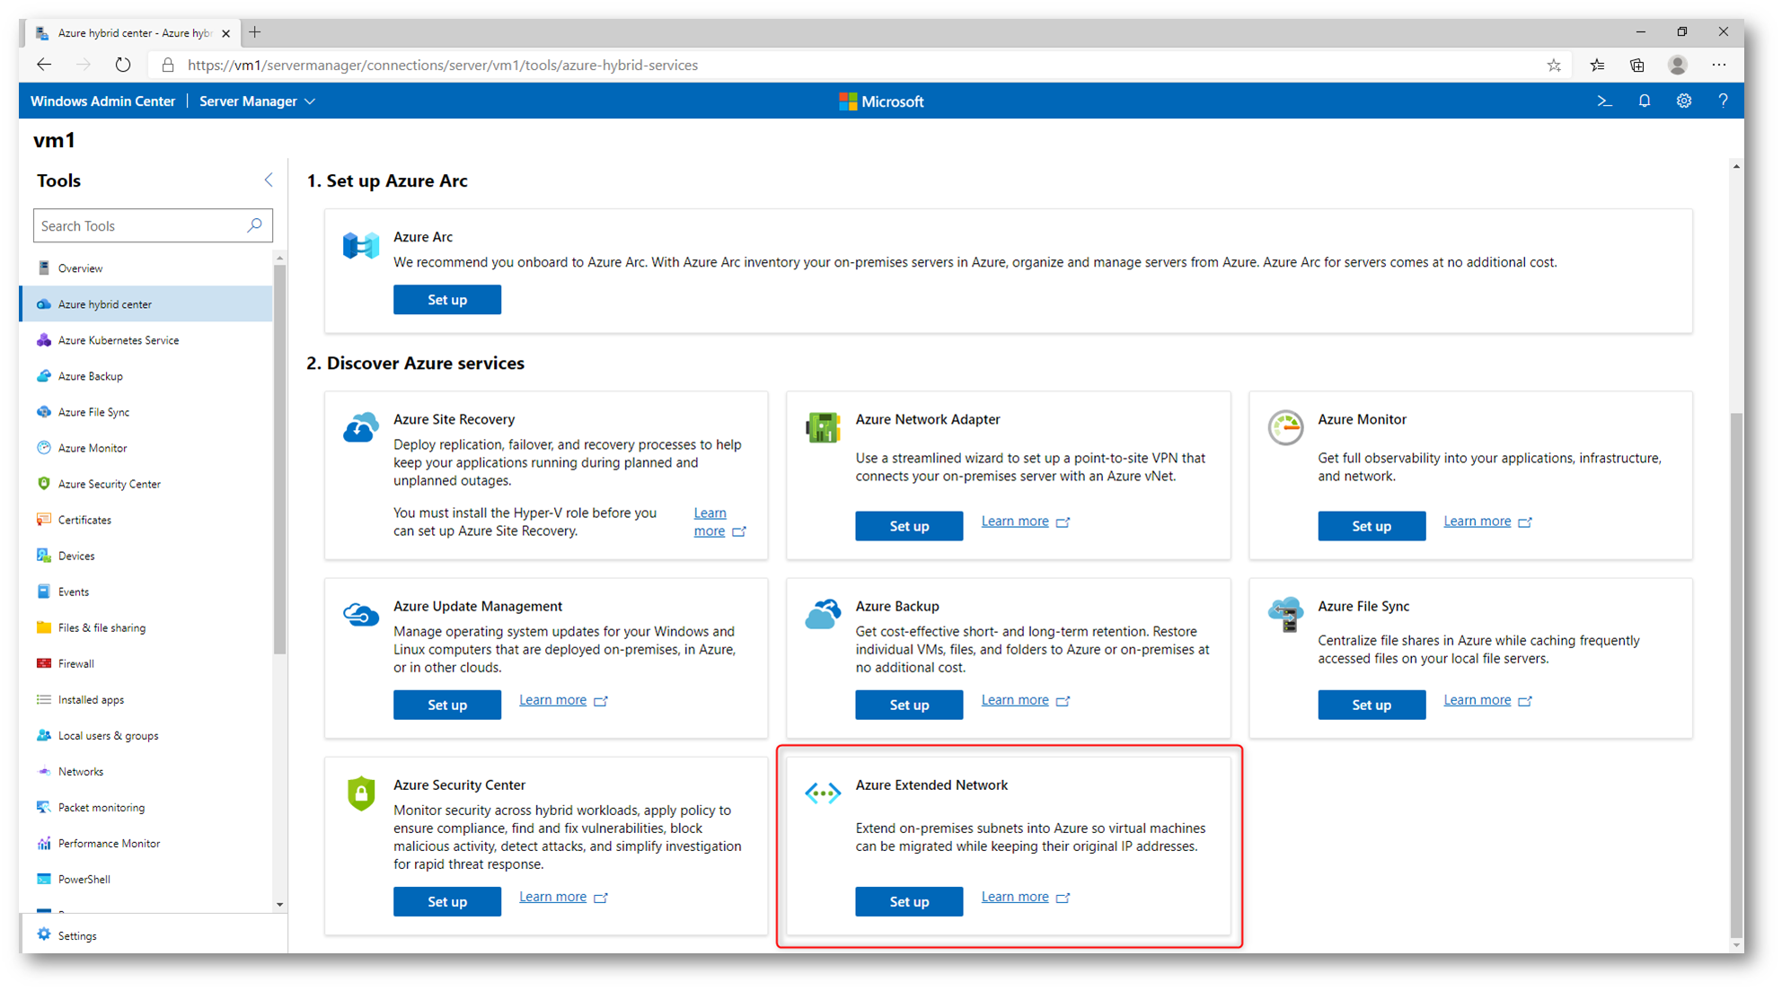Click the Azure Arc card icon
Image resolution: width=1782 pixels, height=991 pixels.
point(361,244)
